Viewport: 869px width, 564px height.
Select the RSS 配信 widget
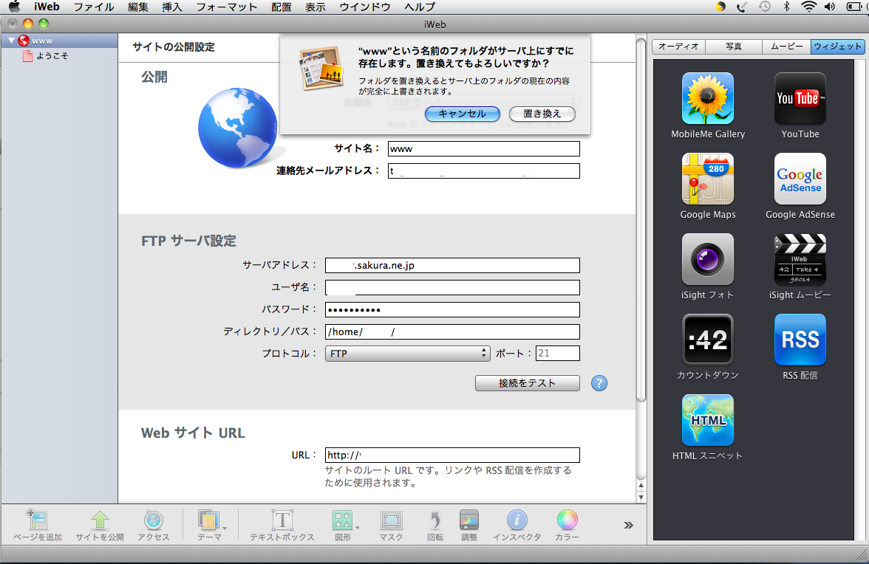pos(800,340)
